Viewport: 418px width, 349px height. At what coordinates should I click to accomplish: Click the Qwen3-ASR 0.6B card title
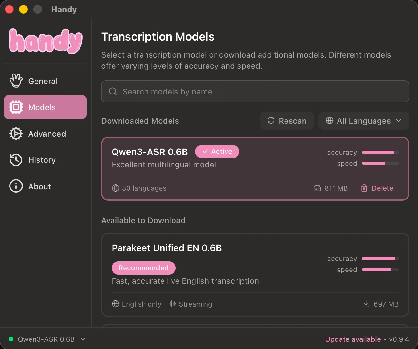tap(150, 152)
